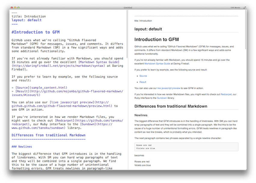Click the fullscreen arrows icon in title bar

245,8
